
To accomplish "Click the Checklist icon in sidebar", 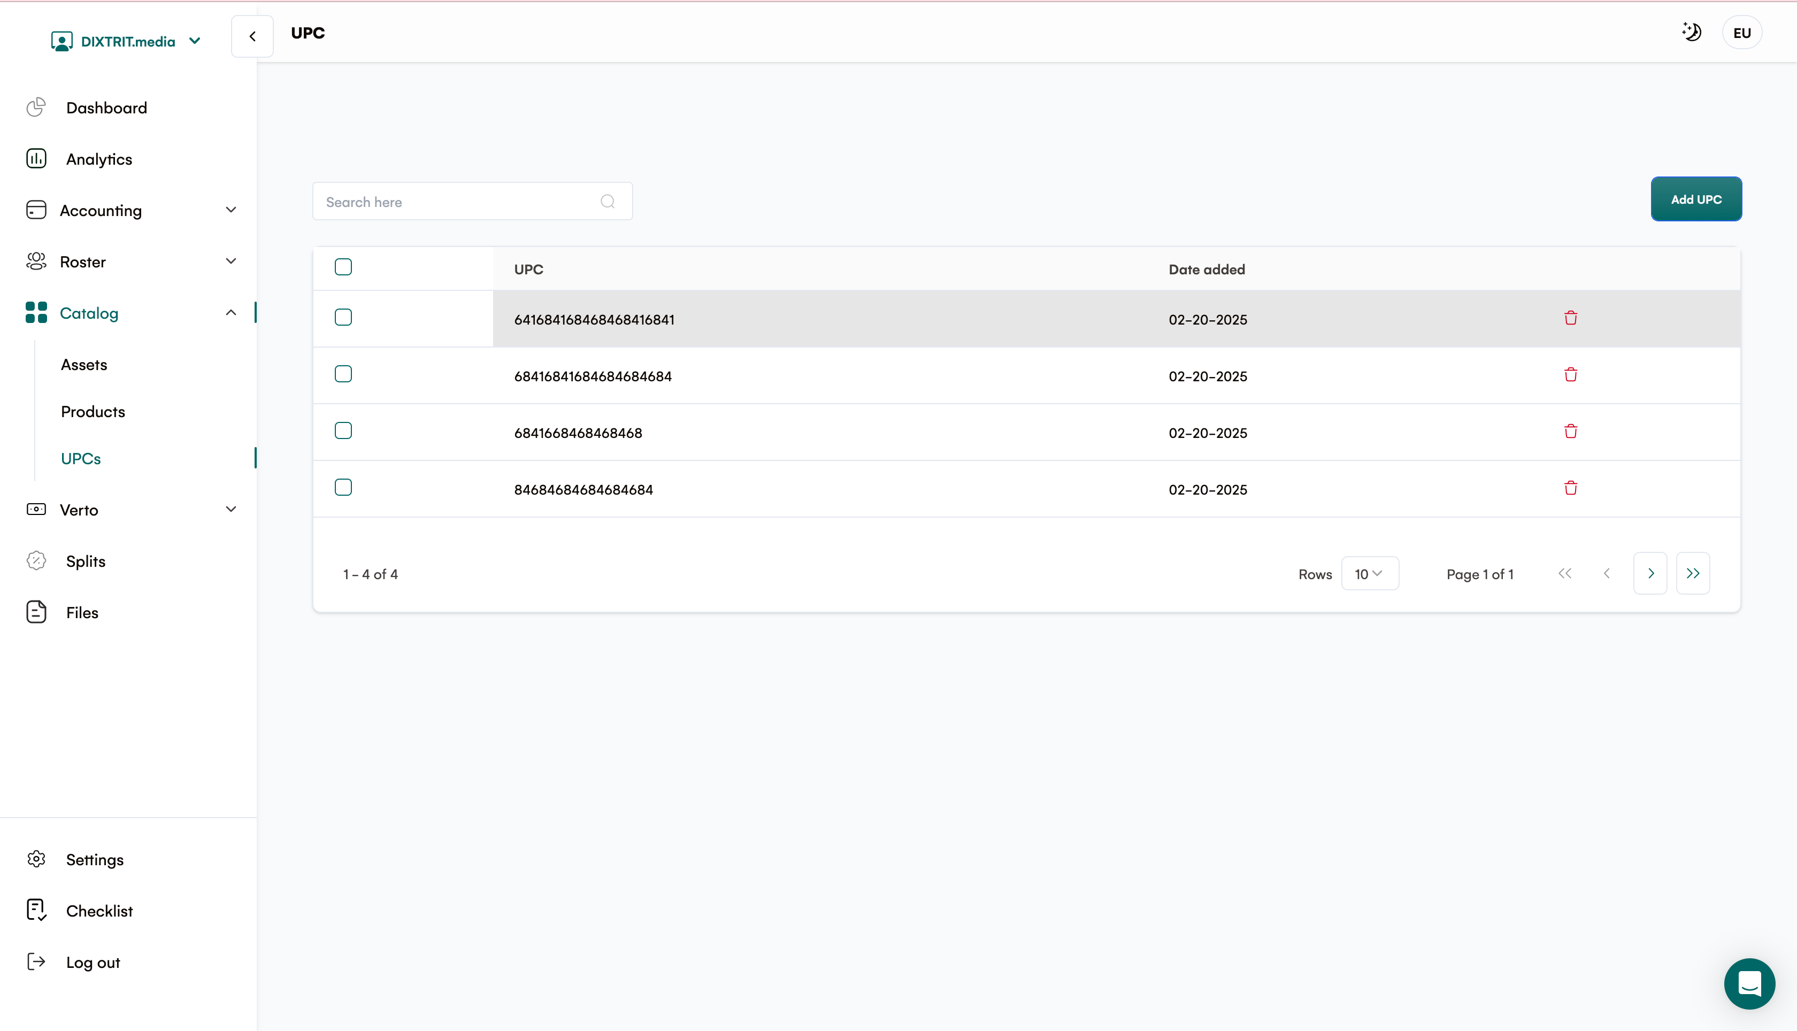I will [x=36, y=910].
